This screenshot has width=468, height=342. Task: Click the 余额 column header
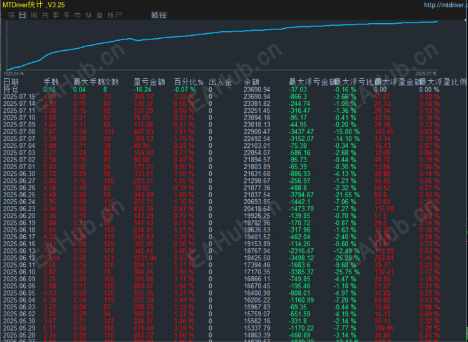pyautogui.click(x=251, y=82)
